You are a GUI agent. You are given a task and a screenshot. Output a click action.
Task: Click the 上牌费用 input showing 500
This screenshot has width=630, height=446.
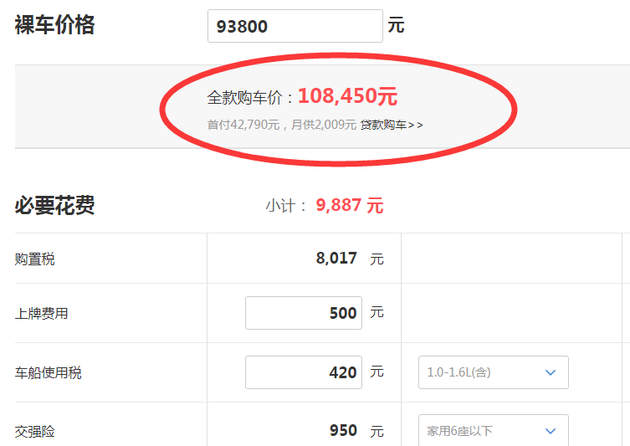[304, 313]
